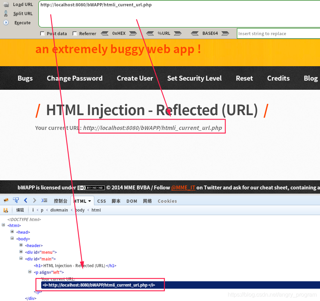Click the Insert string to replace field
Image resolution: width=320 pixels, height=301 pixels.
pyautogui.click(x=278, y=33)
